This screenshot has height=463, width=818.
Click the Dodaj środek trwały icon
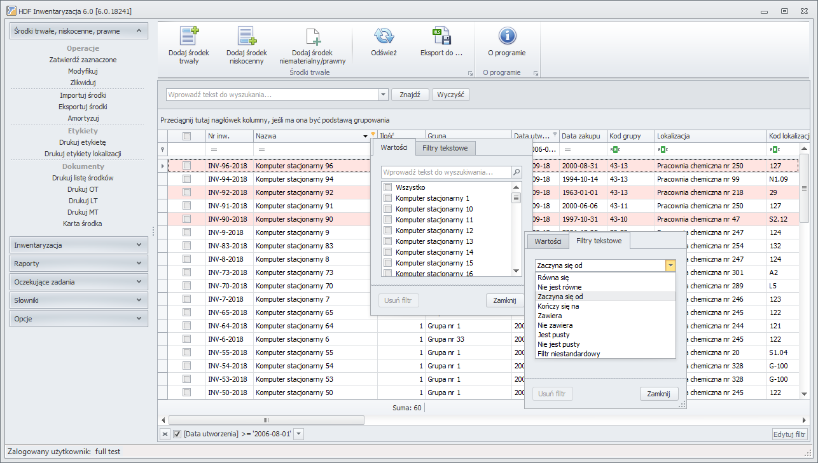tap(190, 36)
